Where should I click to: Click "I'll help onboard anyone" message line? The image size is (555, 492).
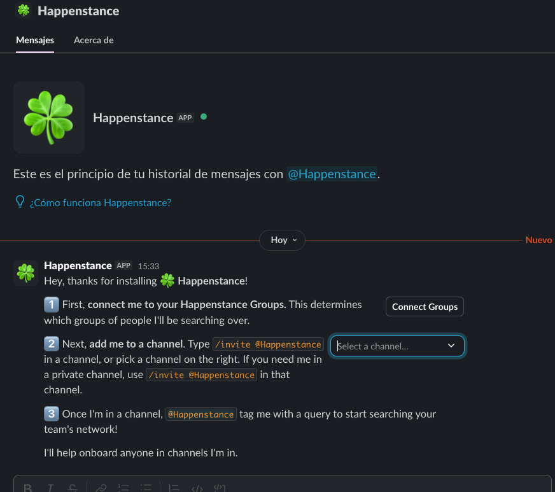(141, 453)
